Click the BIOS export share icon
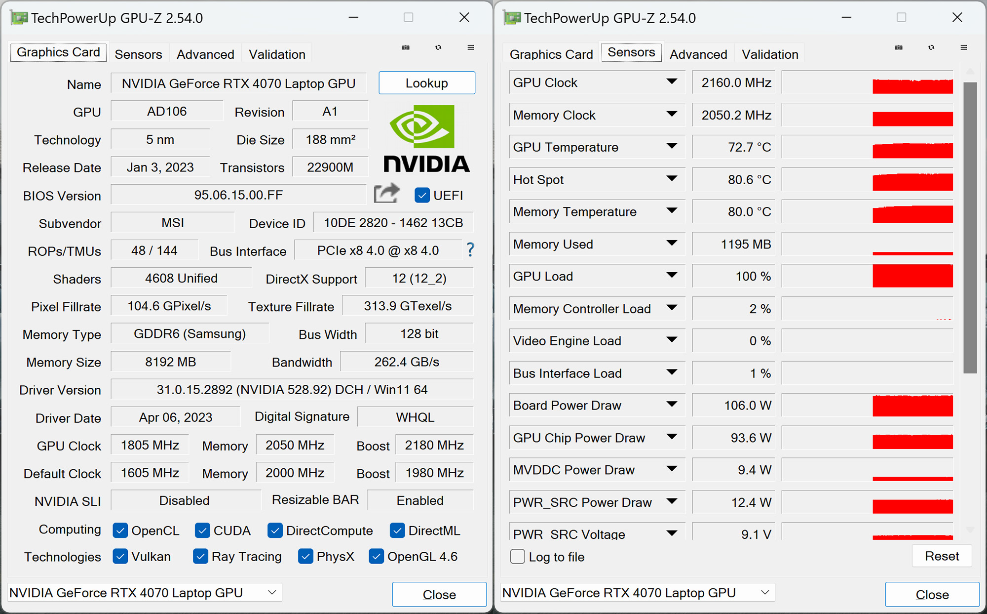 (387, 193)
